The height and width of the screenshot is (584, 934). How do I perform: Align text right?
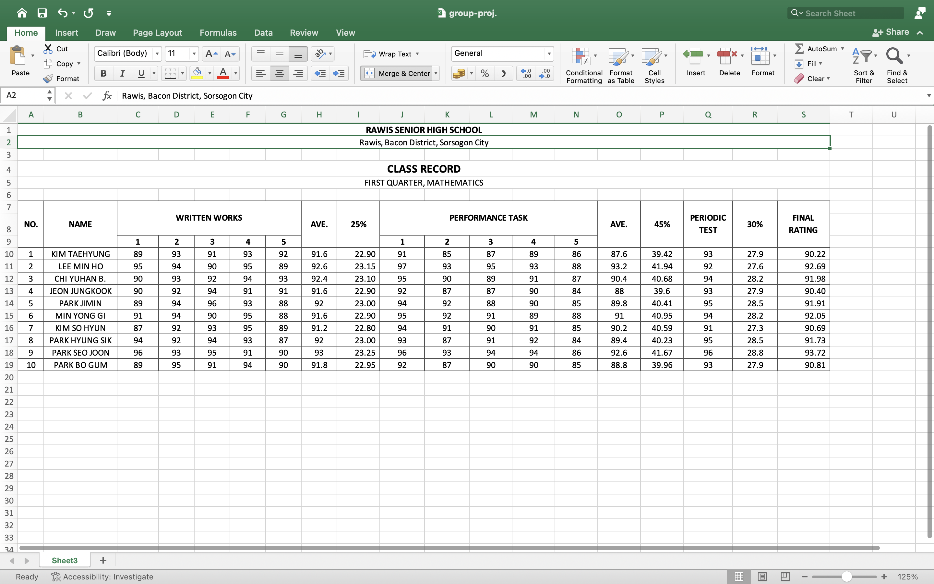[298, 73]
